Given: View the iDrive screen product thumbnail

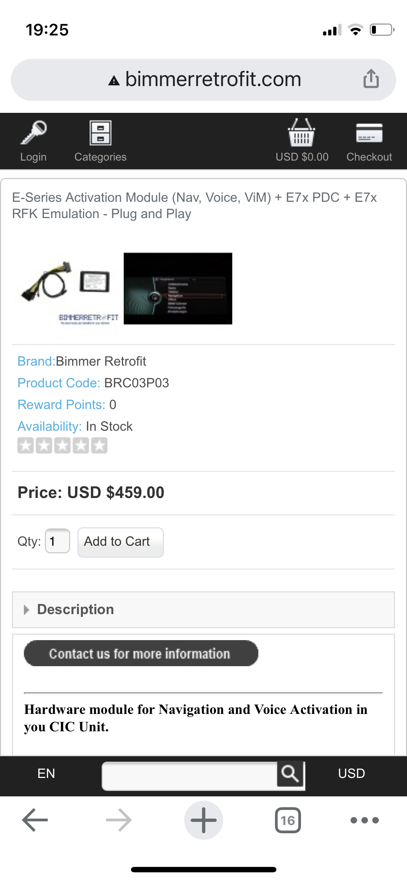Looking at the screenshot, I should coord(178,288).
